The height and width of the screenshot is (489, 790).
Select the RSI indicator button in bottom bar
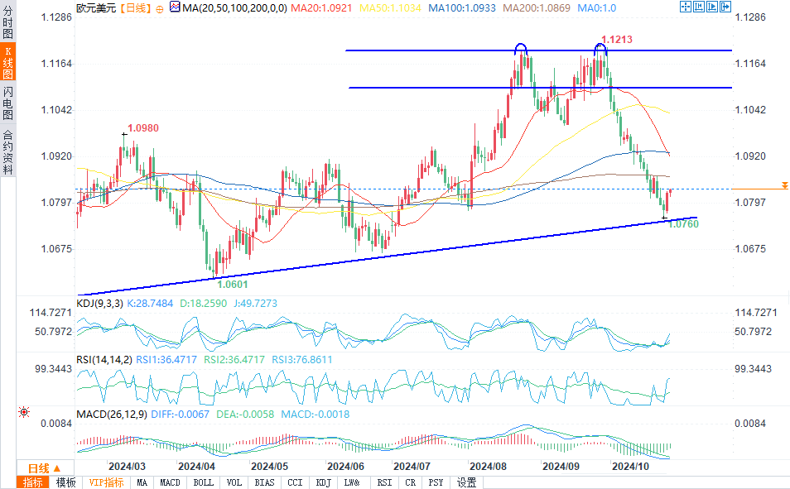384,482
